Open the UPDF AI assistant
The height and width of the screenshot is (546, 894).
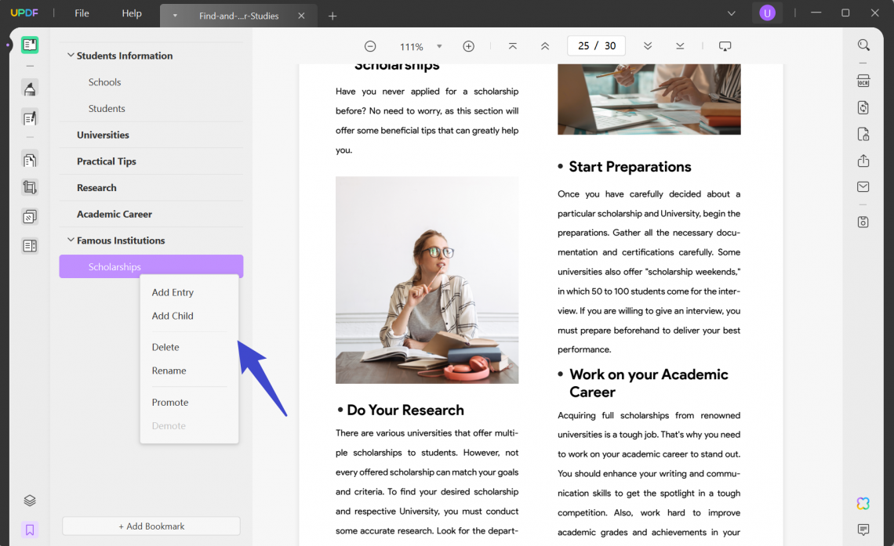[x=863, y=503]
